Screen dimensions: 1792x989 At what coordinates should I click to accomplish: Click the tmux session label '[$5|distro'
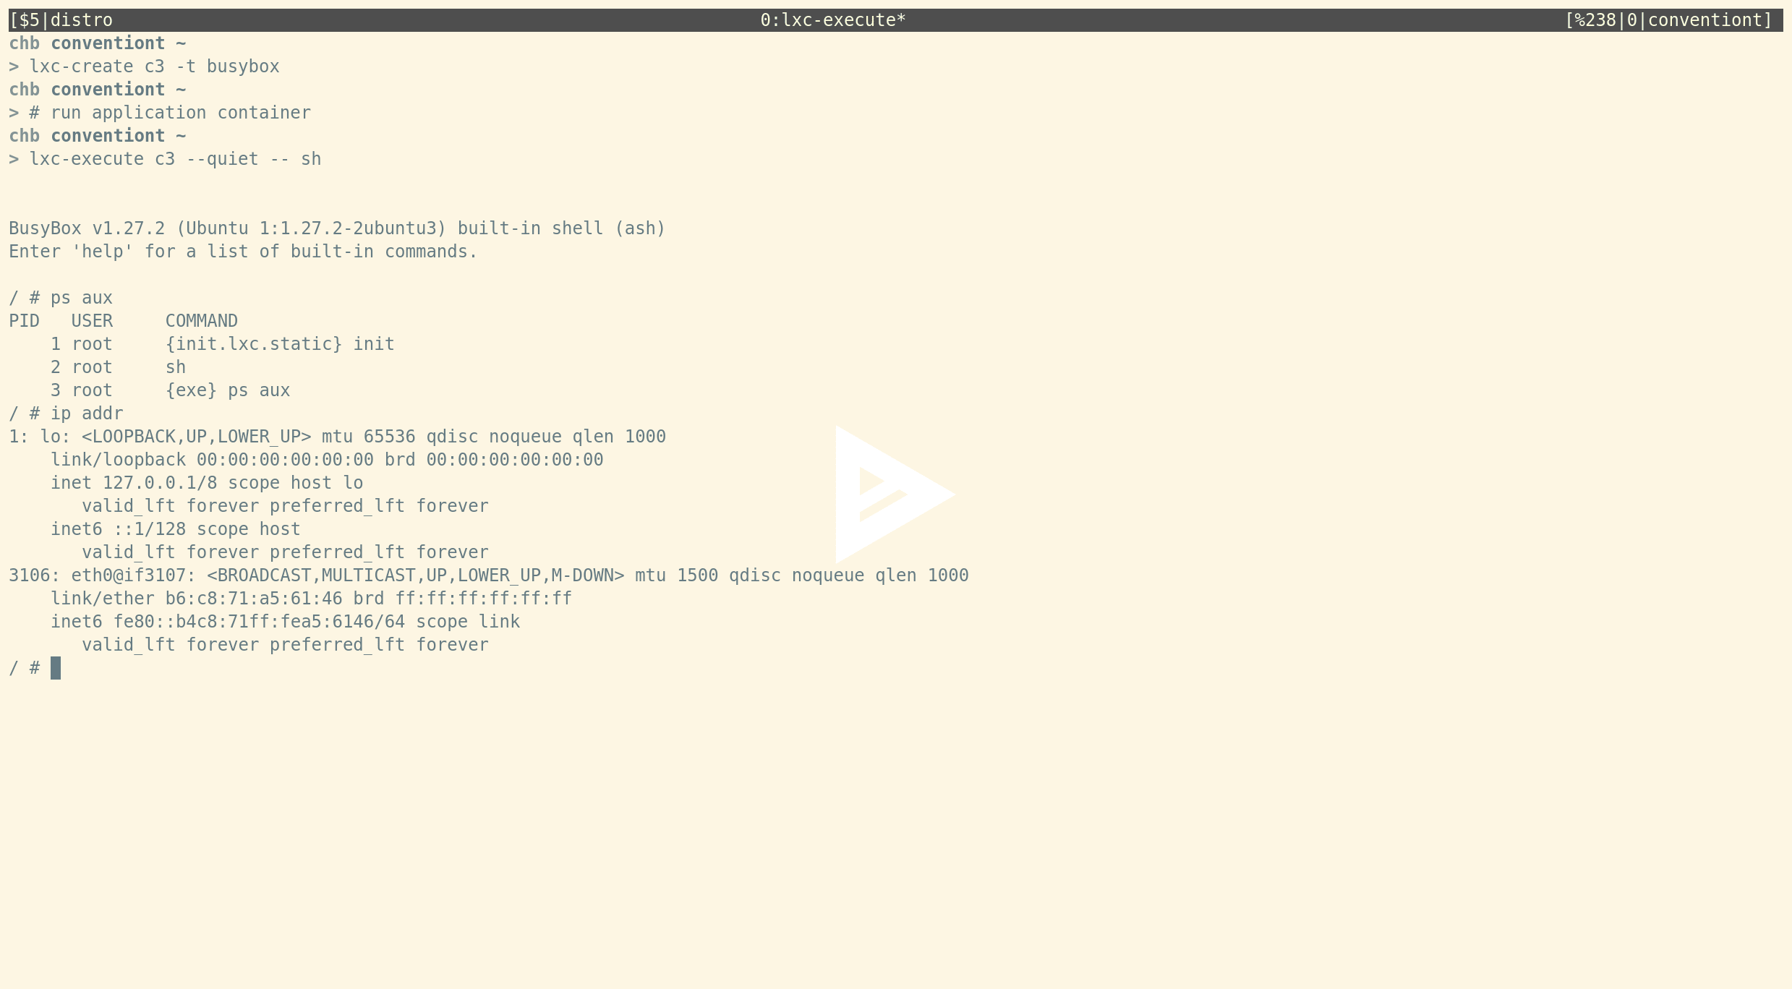click(61, 20)
